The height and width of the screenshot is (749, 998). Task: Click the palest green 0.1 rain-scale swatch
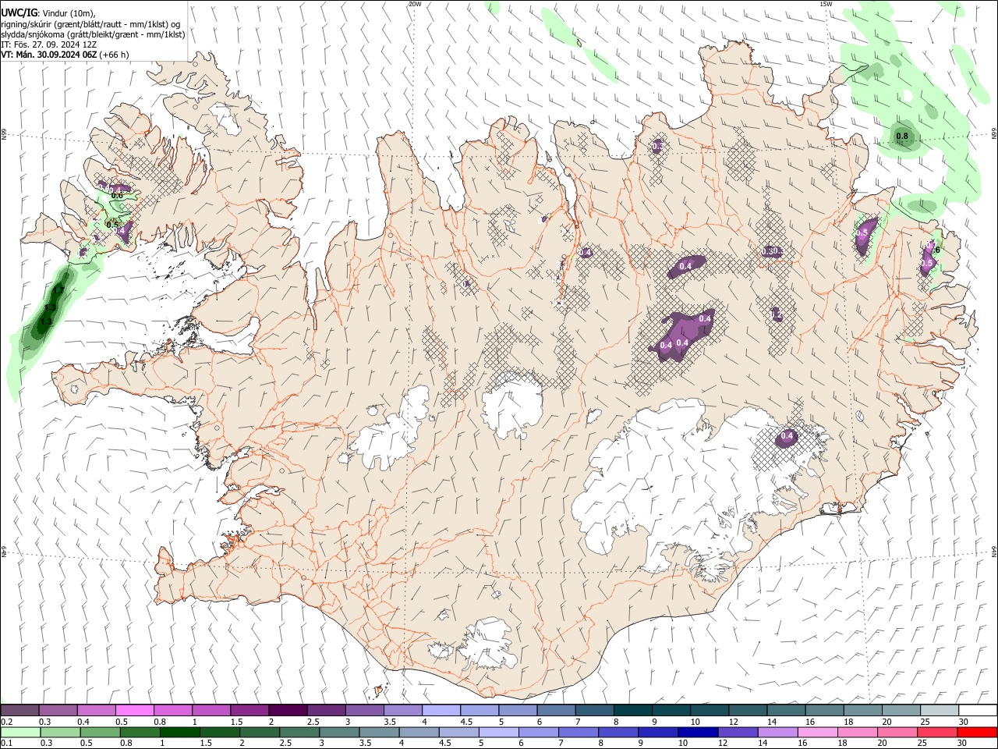coord(20,733)
